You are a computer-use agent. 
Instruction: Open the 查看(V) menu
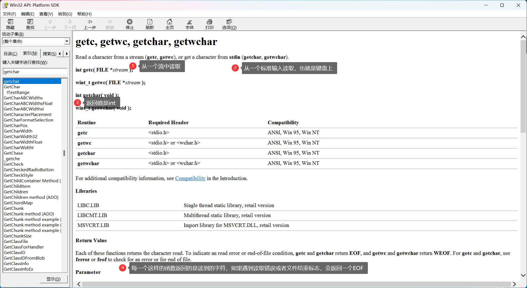(46, 14)
